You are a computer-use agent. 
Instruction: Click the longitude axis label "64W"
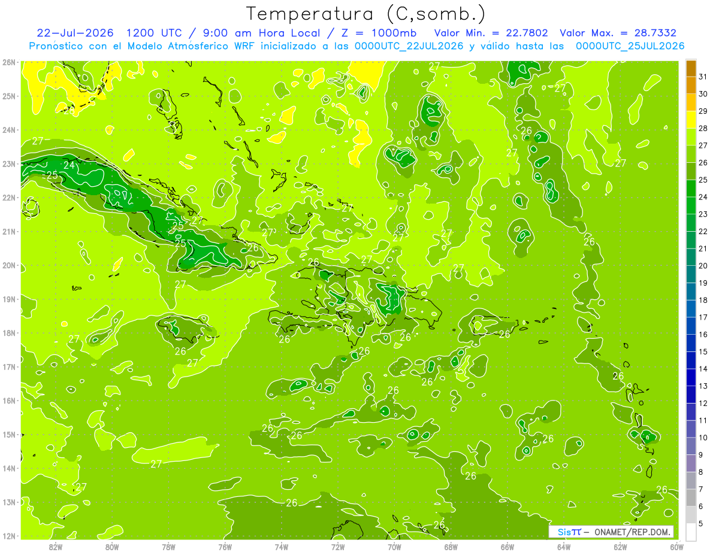coord(564,547)
